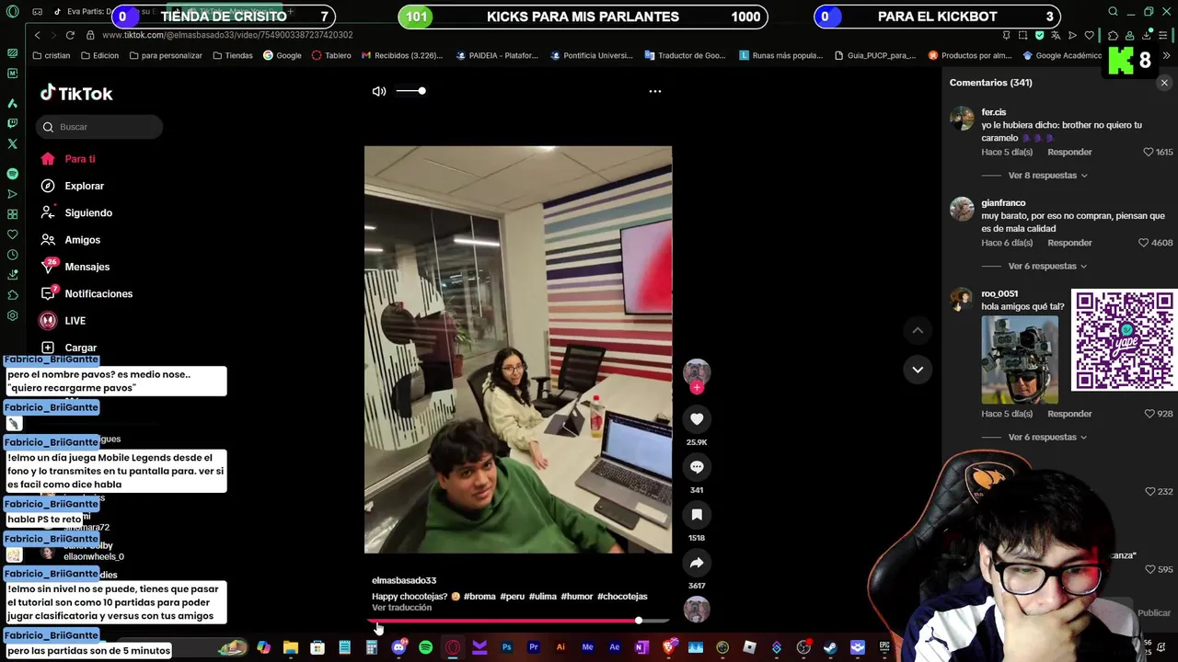The height and width of the screenshot is (662, 1178).
Task: Open the Tiendas bookmarks folder
Action: pyautogui.click(x=232, y=56)
